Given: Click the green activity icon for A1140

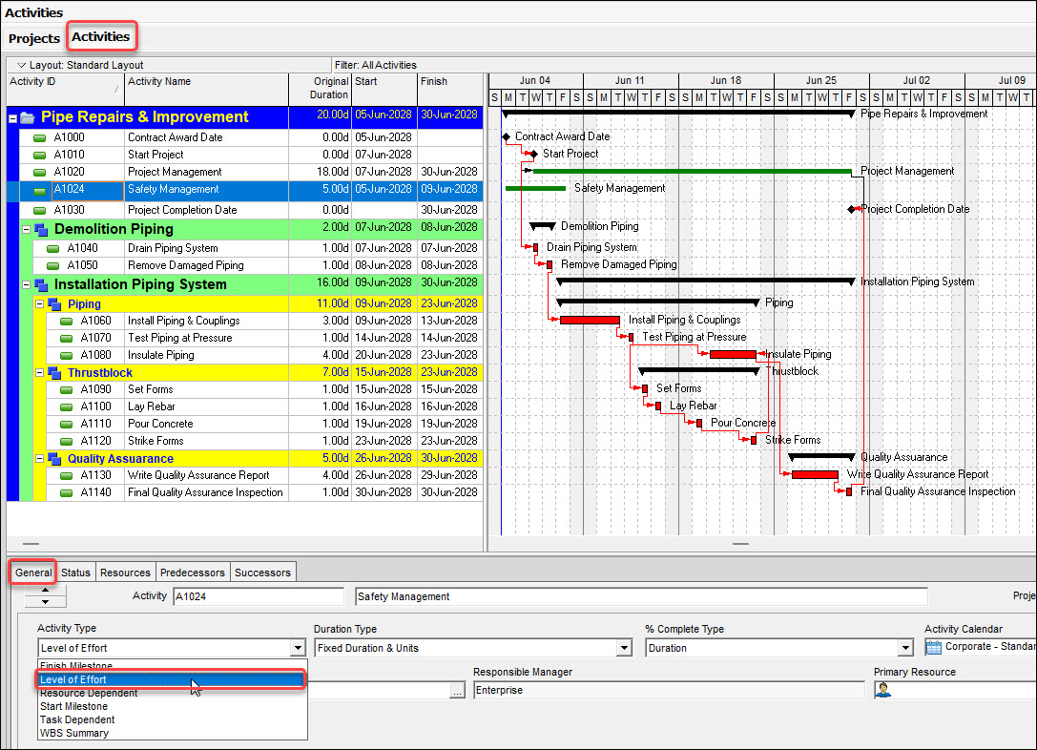Looking at the screenshot, I should [66, 492].
